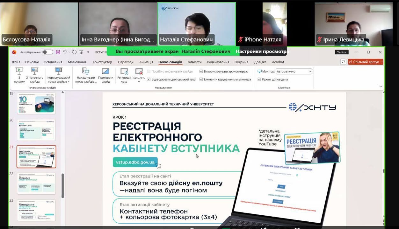Toggle Постійно оновлювати слайди checkbox
This screenshot has width=399, height=229.
coord(149,72)
